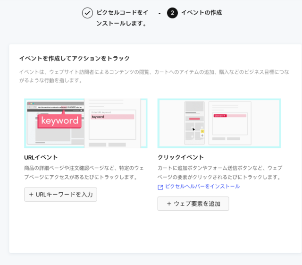The height and width of the screenshot is (265, 302).
Task: Click the completed checkmark step icon
Action: (x=87, y=13)
